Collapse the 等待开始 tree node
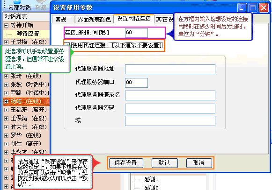This screenshot has width=272, height=190. [x=6, y=25]
